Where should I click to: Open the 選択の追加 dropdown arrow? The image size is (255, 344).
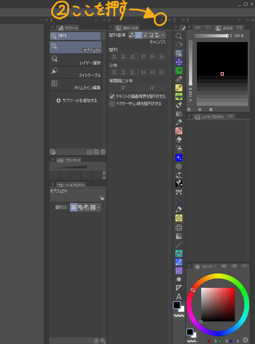click(99, 207)
